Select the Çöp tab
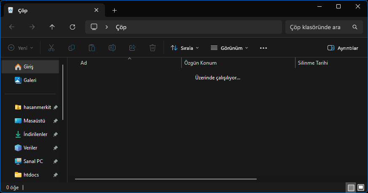Viewport: 368px width, 193px height. tap(54, 10)
